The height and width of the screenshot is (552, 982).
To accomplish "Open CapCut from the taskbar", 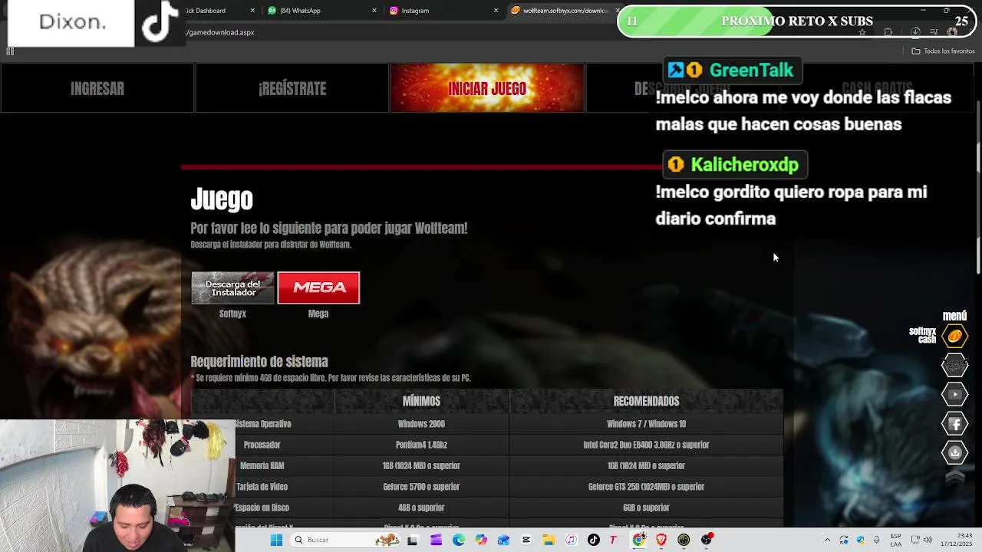I will pos(526,540).
